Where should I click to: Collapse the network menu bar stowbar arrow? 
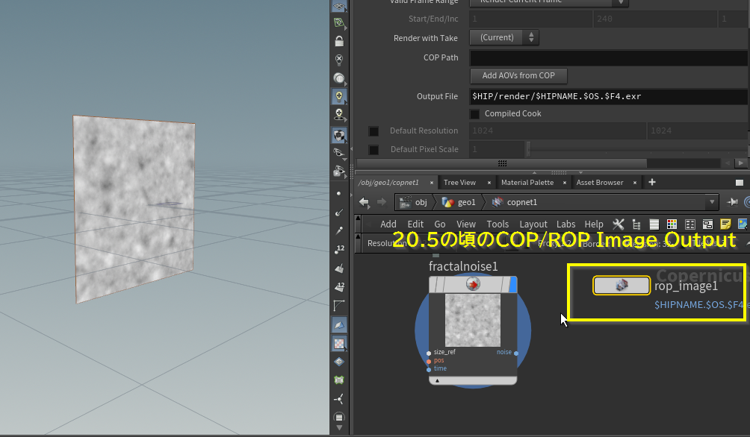(358, 218)
